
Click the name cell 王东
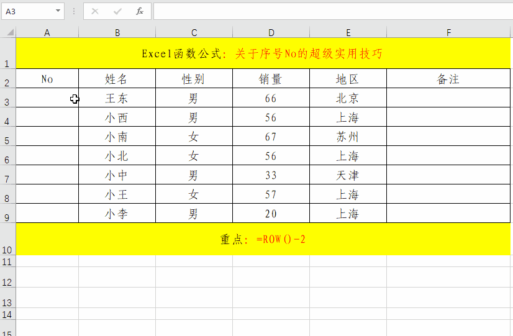point(117,98)
